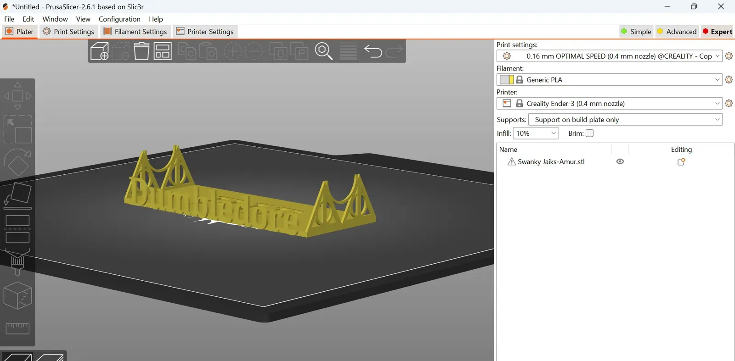Select the Place on face tool
The height and width of the screenshot is (361, 735).
click(x=17, y=196)
